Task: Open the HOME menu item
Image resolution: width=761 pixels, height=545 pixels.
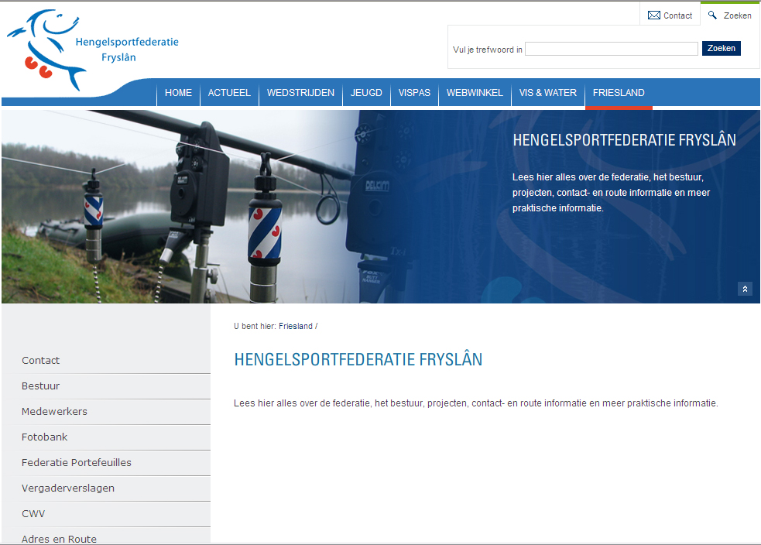Action: click(178, 93)
